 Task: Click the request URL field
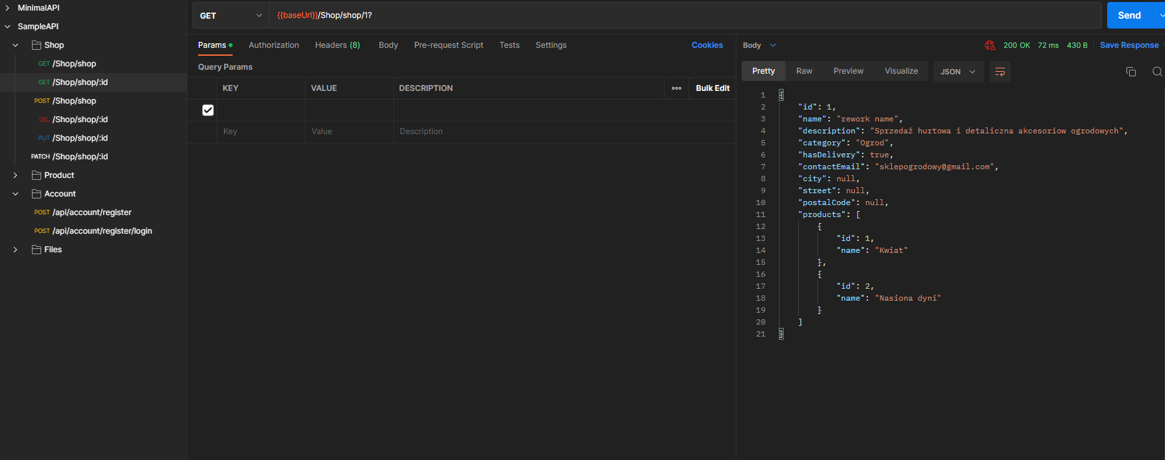685,15
